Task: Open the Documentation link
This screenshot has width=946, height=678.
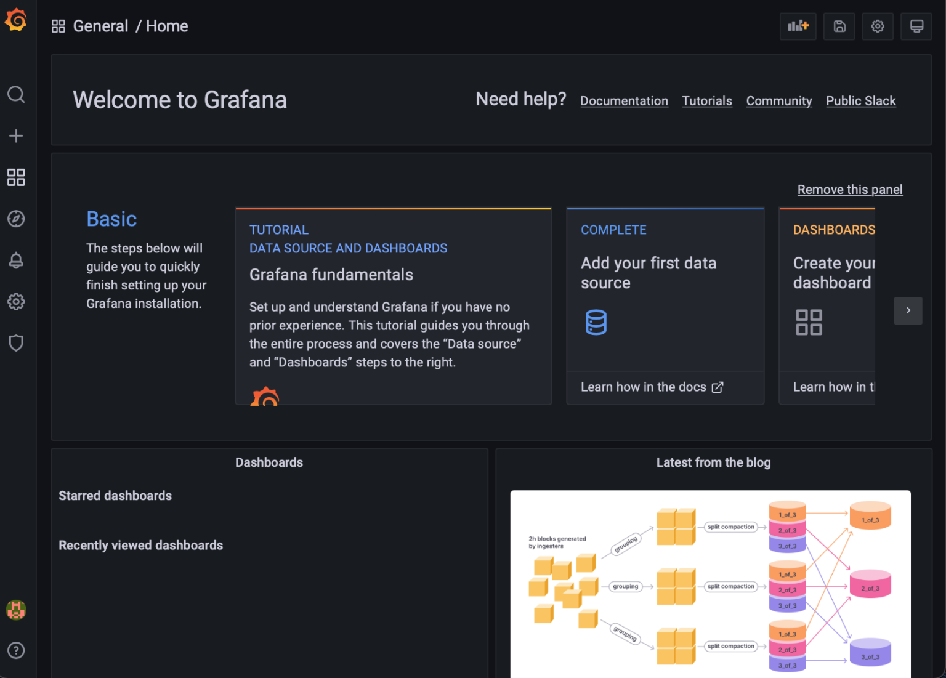Action: point(624,100)
